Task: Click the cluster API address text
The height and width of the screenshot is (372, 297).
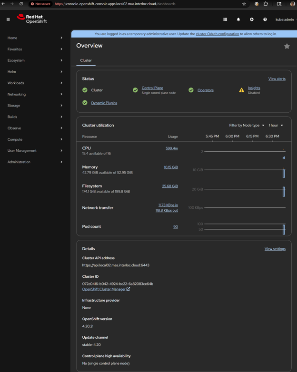Action: click(116, 265)
